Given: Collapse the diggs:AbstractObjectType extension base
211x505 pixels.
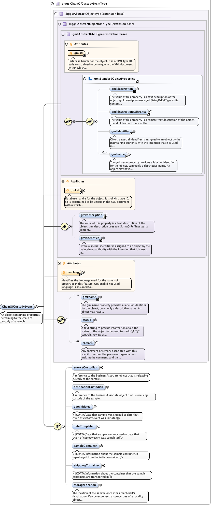Looking at the screenshot, I should tap(56, 14).
